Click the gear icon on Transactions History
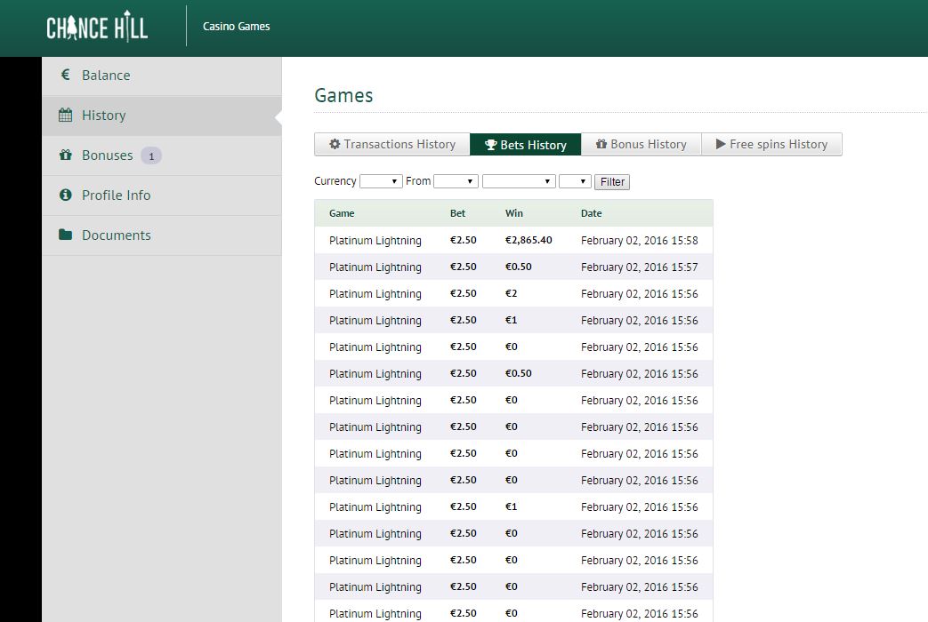This screenshot has width=928, height=622. (335, 144)
